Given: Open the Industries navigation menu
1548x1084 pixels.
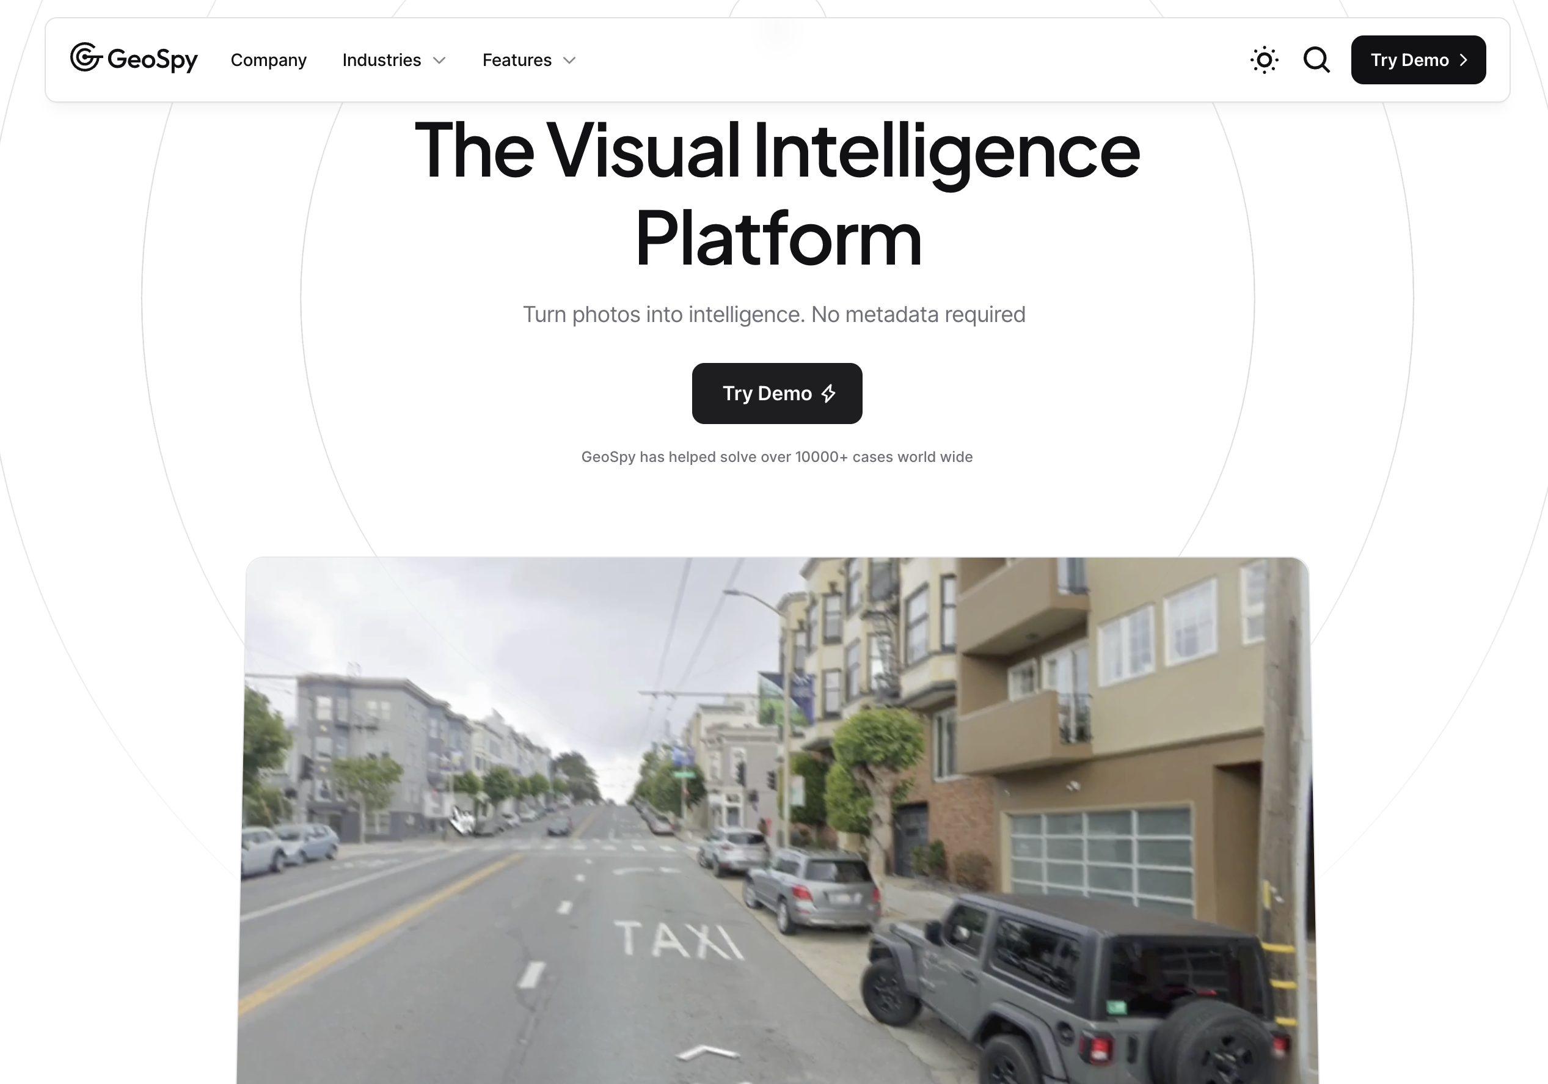Looking at the screenshot, I should tap(394, 60).
